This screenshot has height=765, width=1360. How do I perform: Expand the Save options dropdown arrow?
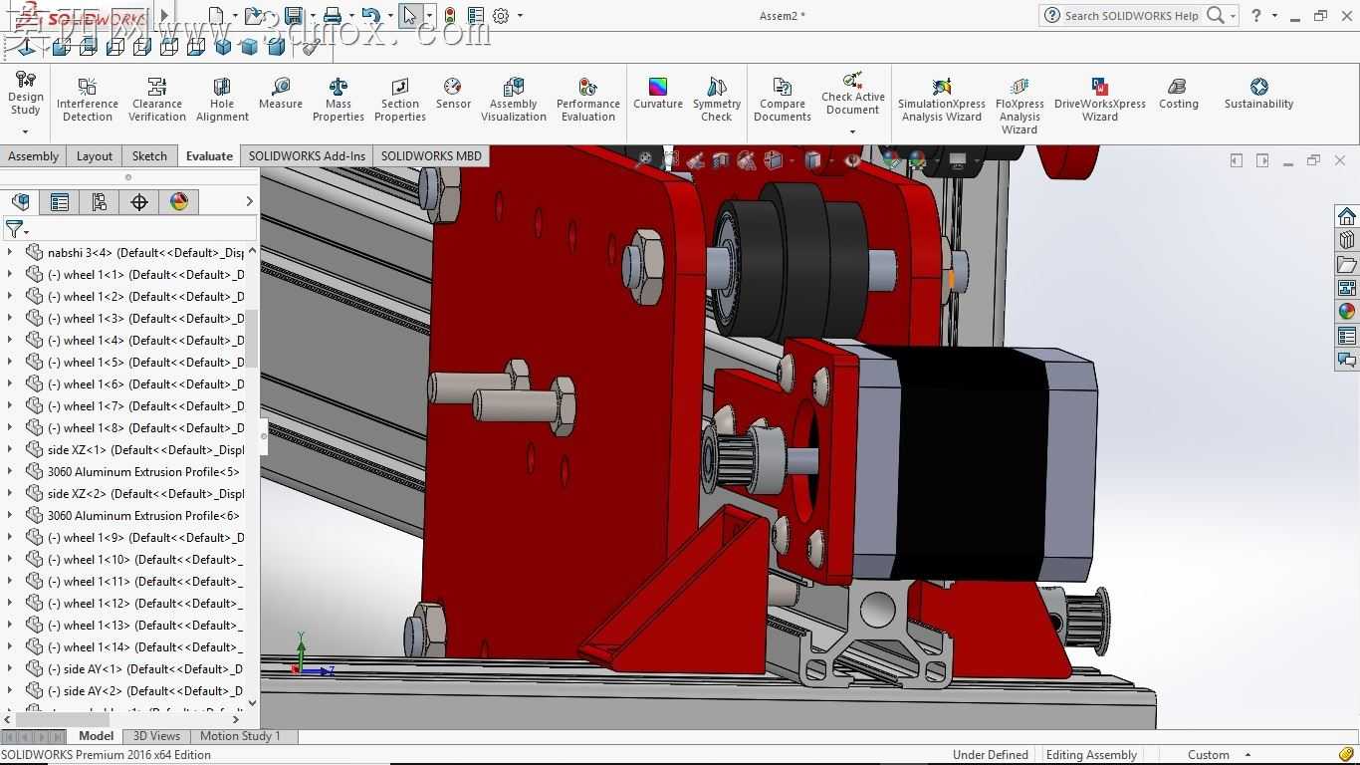click(313, 16)
